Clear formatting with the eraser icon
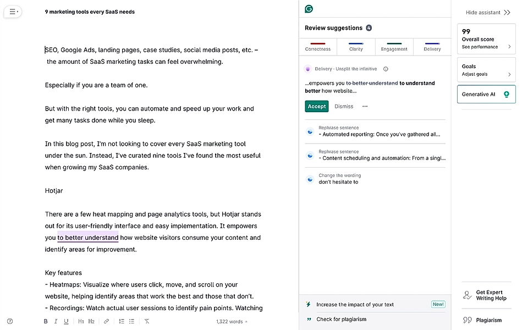The width and height of the screenshot is (528, 330). click(146, 321)
